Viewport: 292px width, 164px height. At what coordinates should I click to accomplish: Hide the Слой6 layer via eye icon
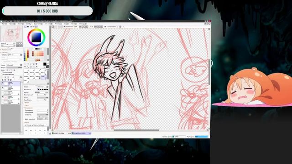point(3,83)
